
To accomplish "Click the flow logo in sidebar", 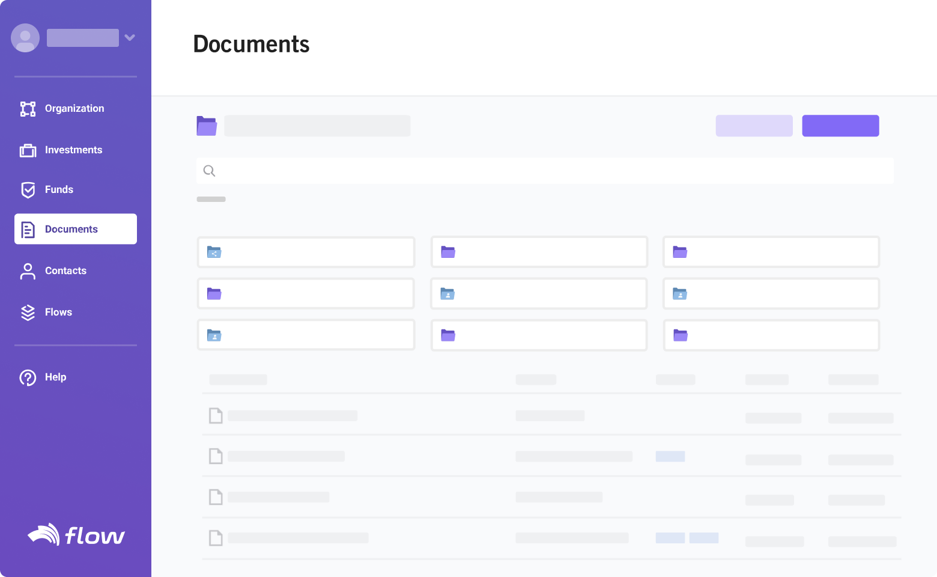I will coord(76,534).
